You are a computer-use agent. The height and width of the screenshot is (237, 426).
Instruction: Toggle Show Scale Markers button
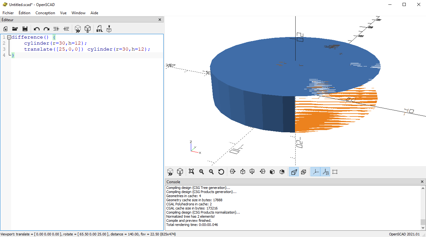pos(325,172)
